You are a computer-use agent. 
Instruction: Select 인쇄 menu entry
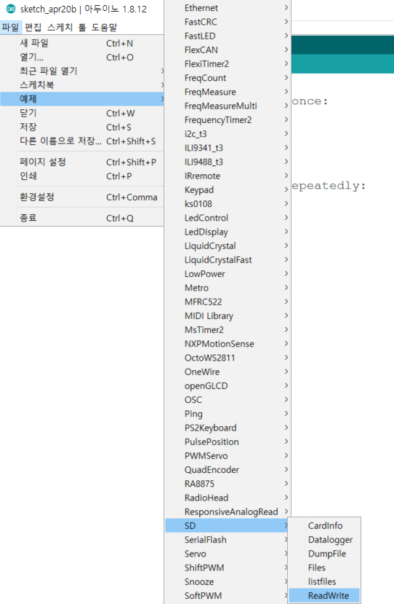click(x=82, y=176)
